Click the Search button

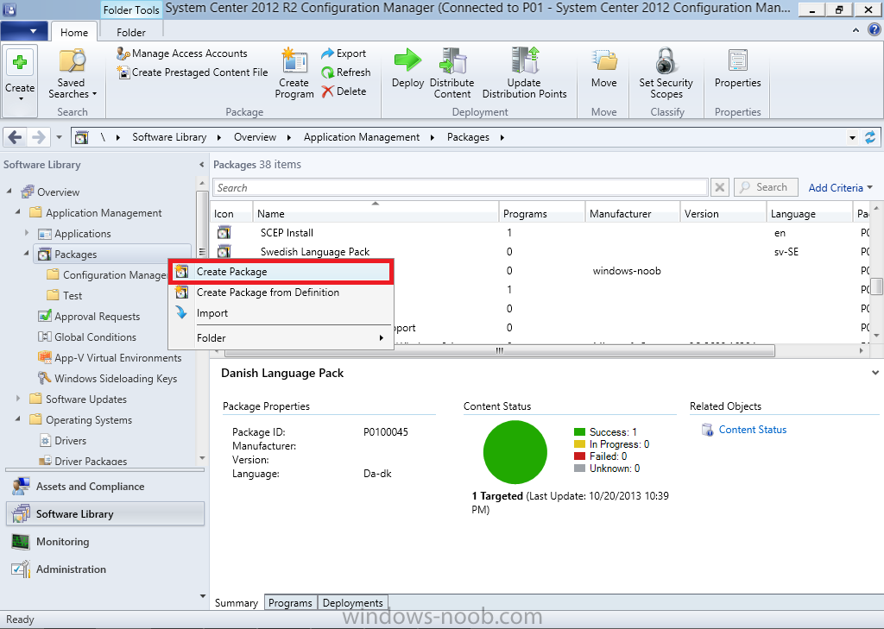pyautogui.click(x=765, y=187)
